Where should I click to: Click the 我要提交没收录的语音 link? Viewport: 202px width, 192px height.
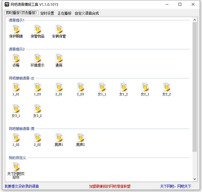(22, 186)
